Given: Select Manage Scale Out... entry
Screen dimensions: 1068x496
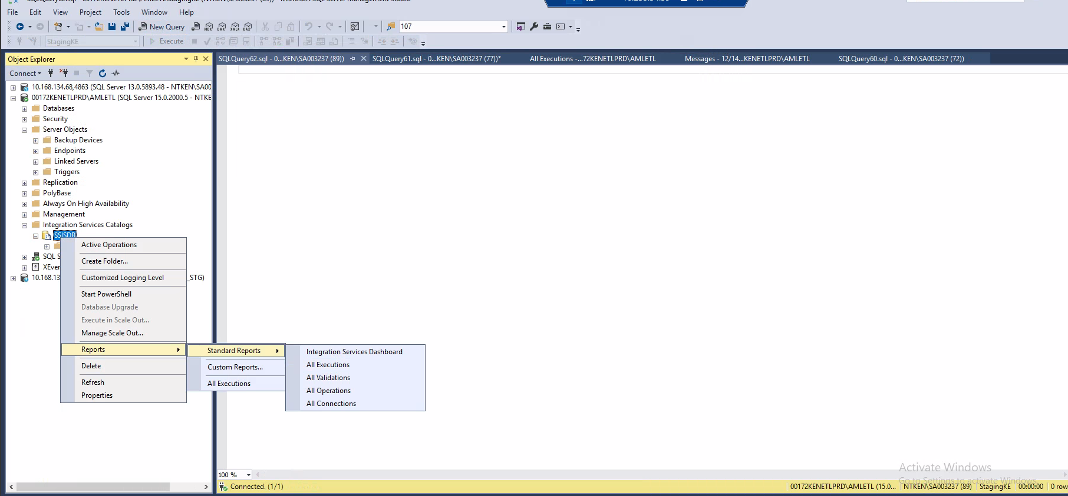Looking at the screenshot, I should pos(124,333).
